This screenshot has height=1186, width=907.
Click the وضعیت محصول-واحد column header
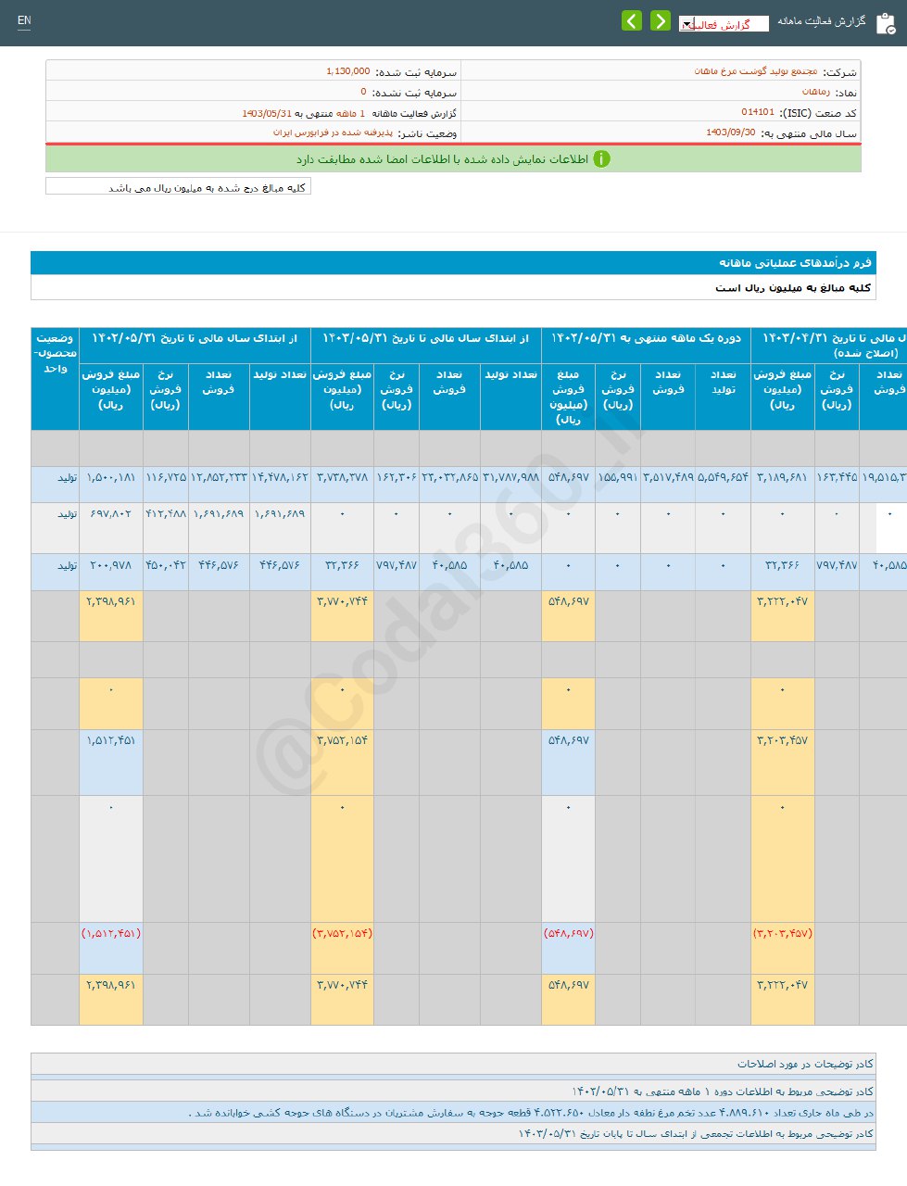point(55,353)
